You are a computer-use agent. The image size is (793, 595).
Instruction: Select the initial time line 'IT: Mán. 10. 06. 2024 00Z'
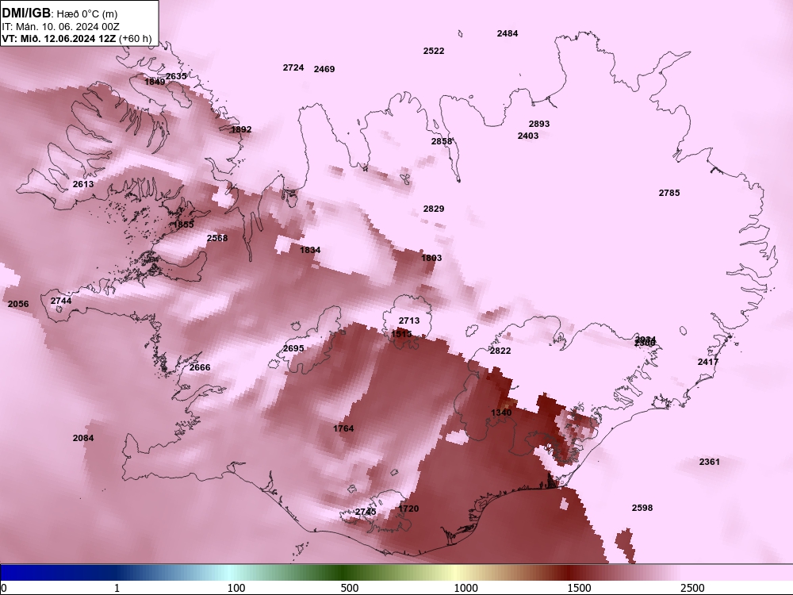coord(61,27)
